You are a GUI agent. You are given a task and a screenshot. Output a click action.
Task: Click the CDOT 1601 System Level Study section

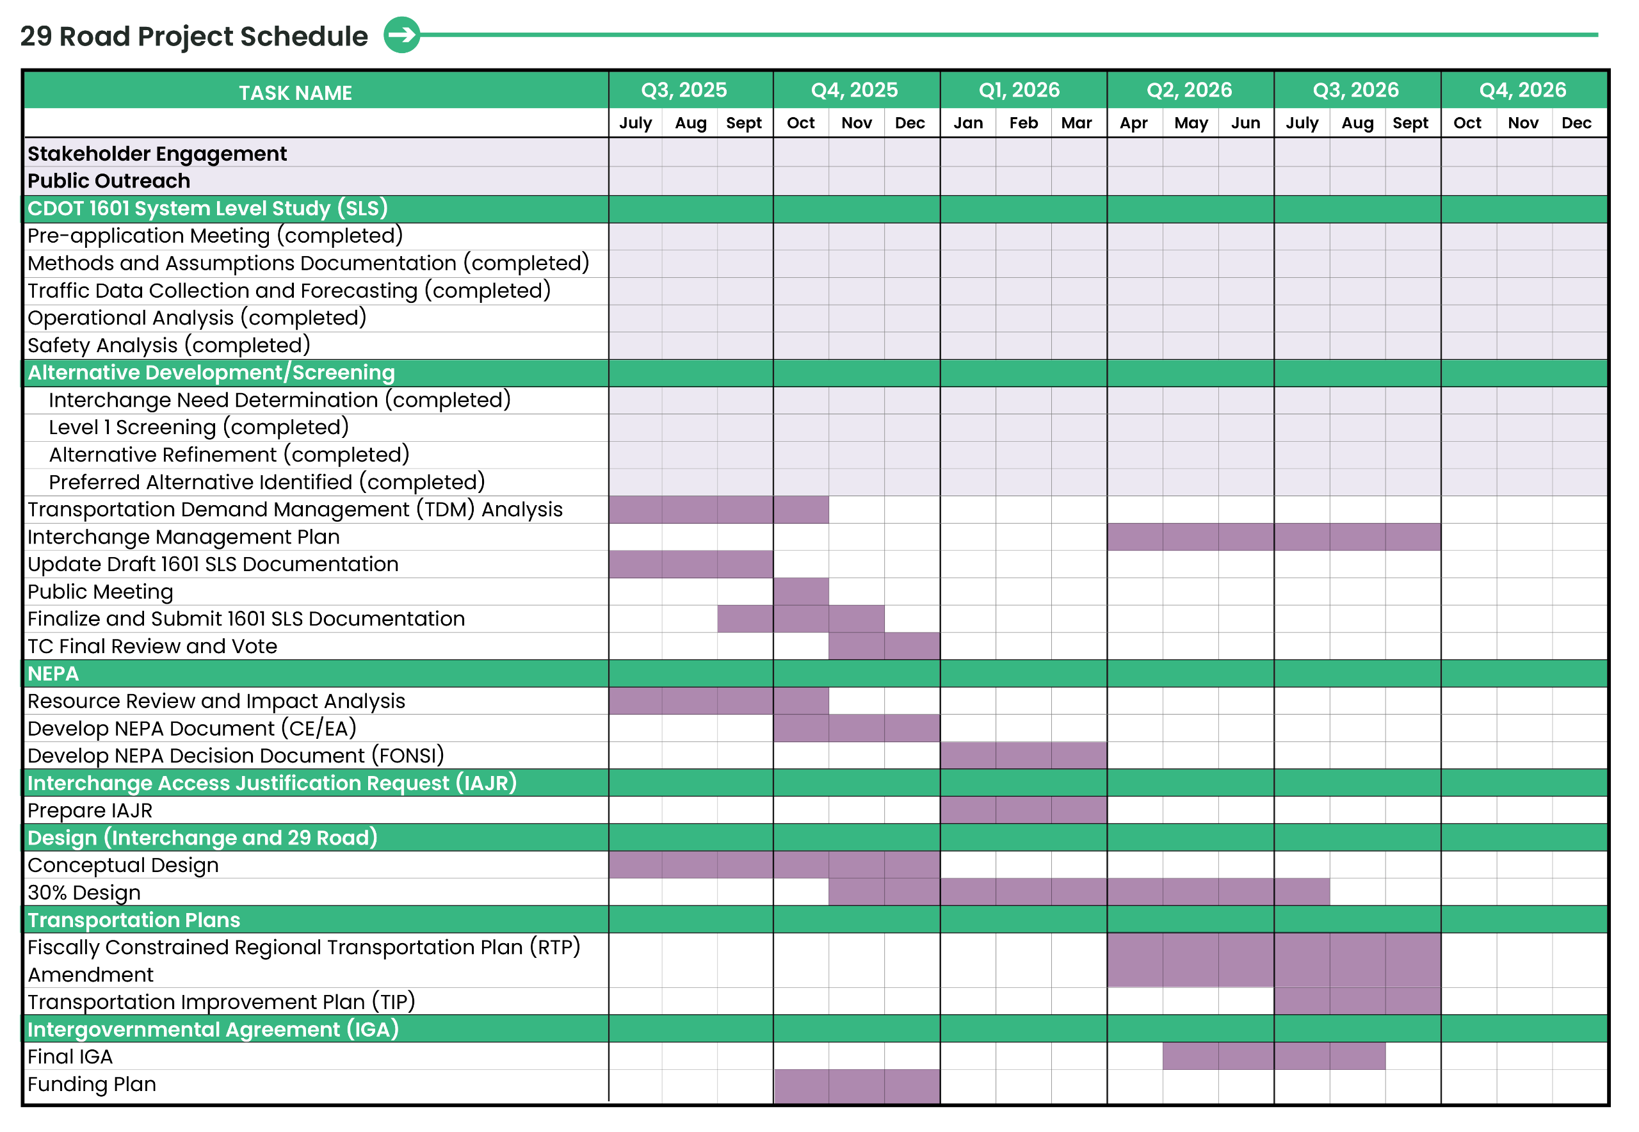207,209
